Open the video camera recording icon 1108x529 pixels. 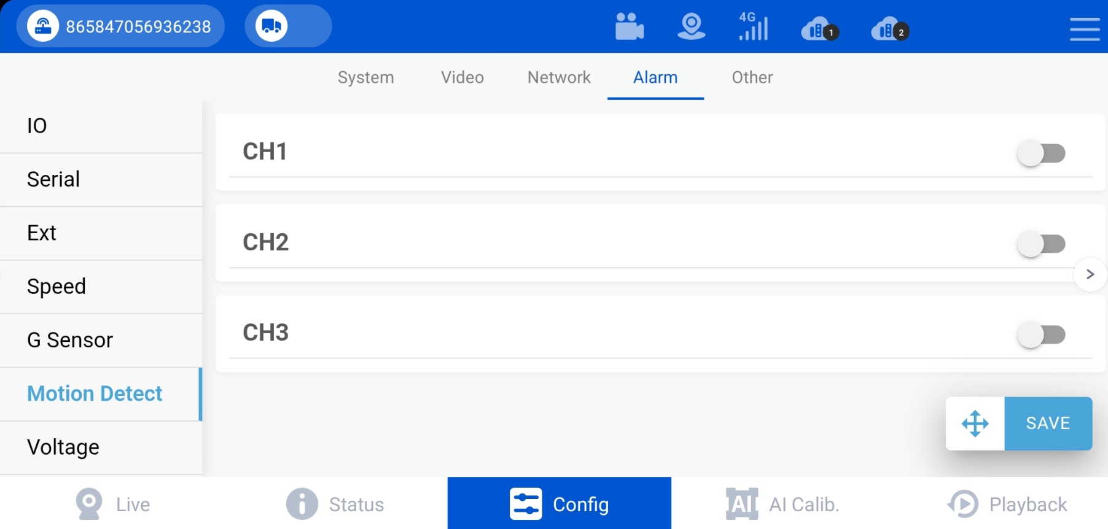coord(630,26)
